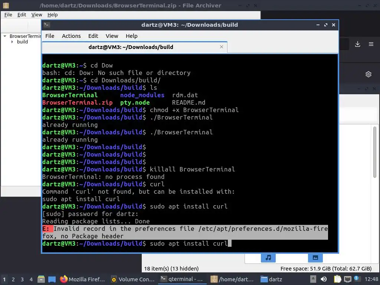Image resolution: width=380 pixels, height=285 pixels.
Task: Switch to /home/dartz File Archiver taskbar entry
Action: click(232, 279)
